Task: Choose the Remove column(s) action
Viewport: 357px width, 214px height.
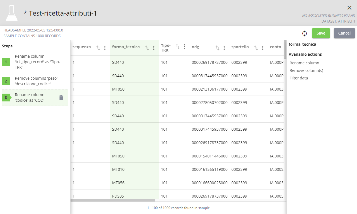Action: pos(306,70)
